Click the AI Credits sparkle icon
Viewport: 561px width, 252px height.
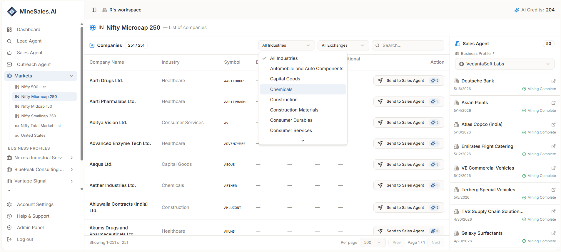click(517, 10)
